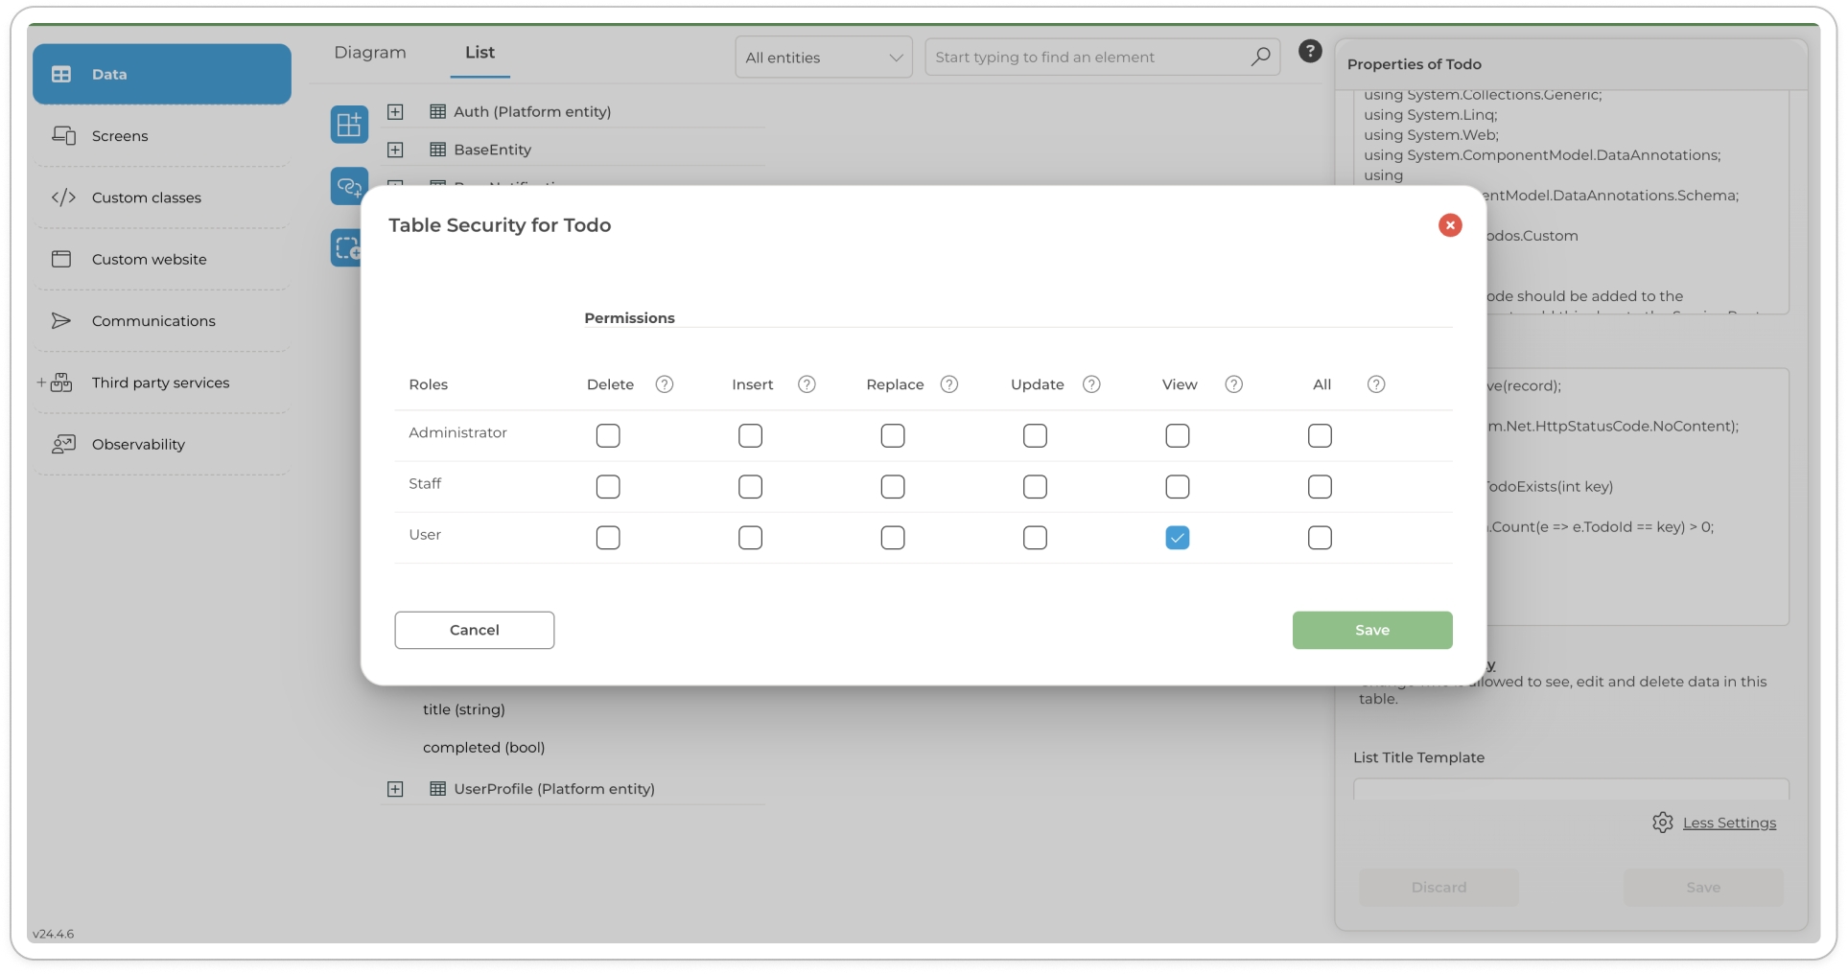Click the add entity toolbar icon
1848x974 pixels.
[349, 125]
